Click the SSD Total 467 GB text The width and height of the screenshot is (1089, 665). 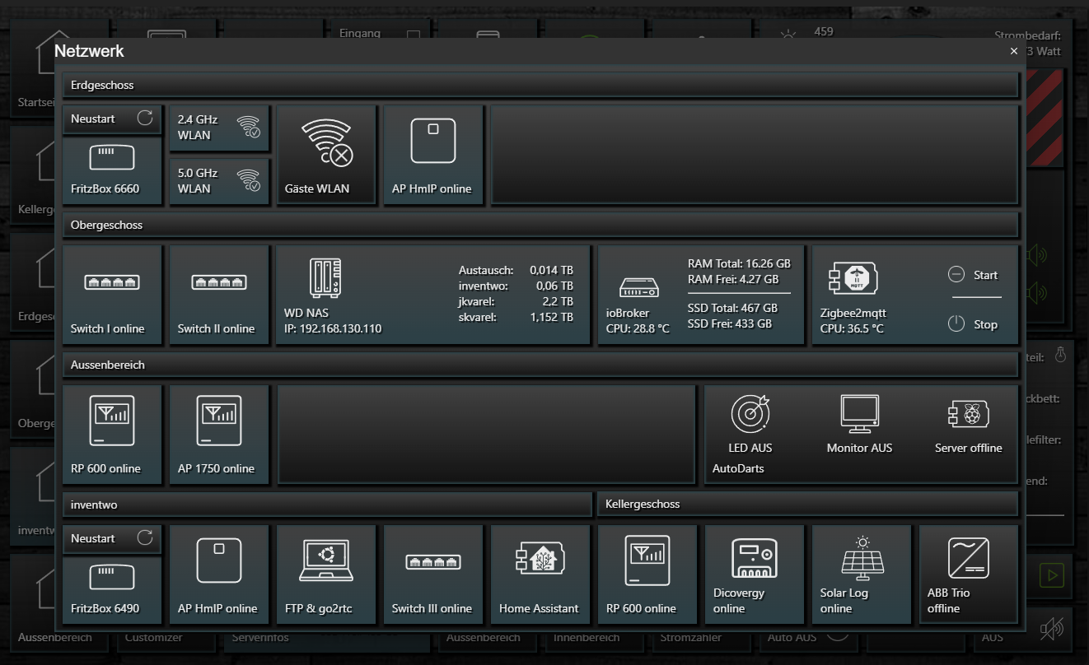click(x=732, y=308)
